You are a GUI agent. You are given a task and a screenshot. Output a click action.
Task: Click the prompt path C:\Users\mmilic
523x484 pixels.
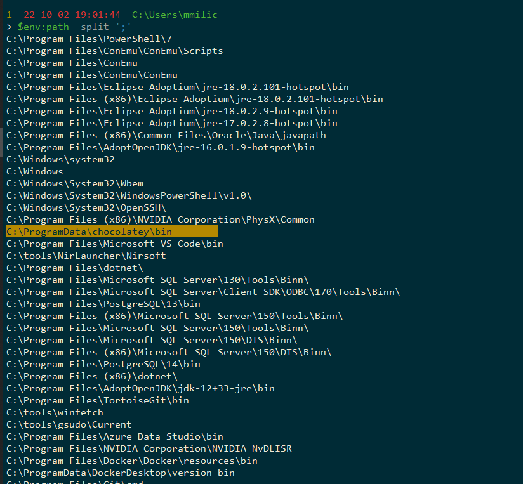click(x=175, y=15)
